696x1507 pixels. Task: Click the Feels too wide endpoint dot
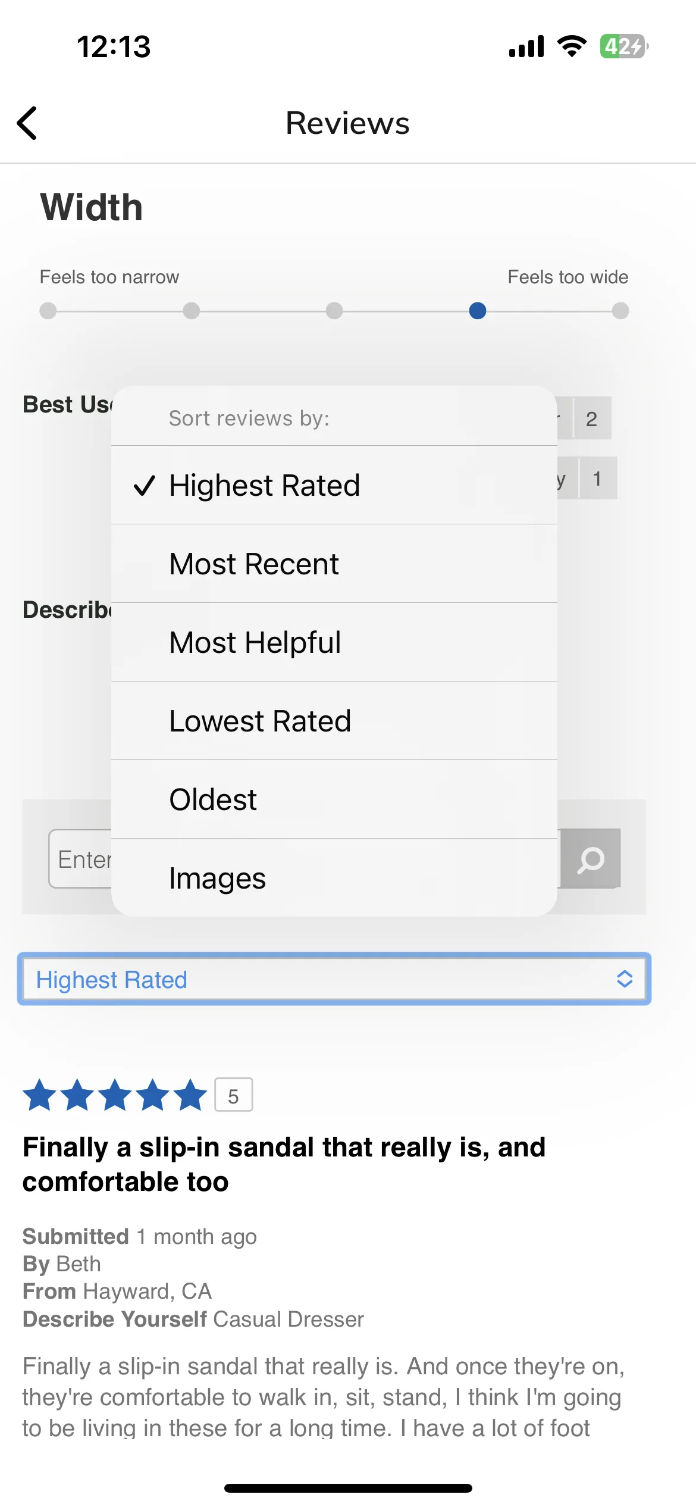[x=620, y=311]
